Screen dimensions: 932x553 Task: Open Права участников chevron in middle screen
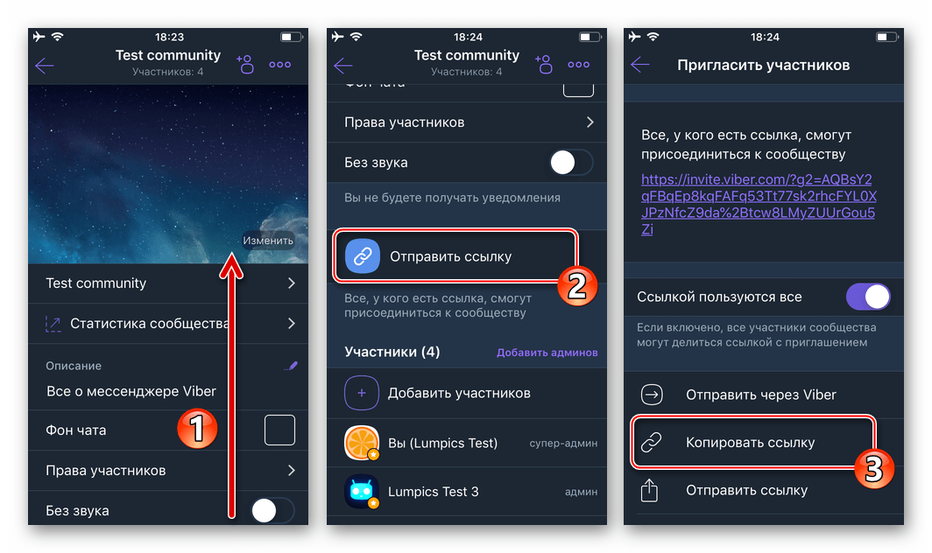click(590, 122)
